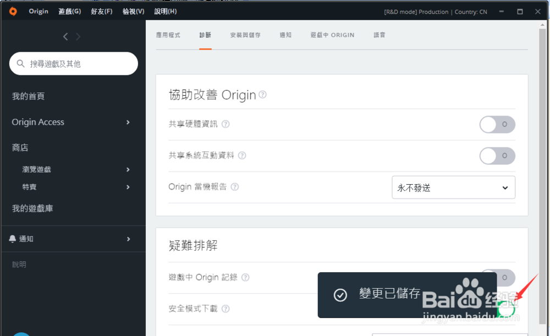Click the bell icon beside 通知
The height and width of the screenshot is (336, 550).
[x=12, y=239]
